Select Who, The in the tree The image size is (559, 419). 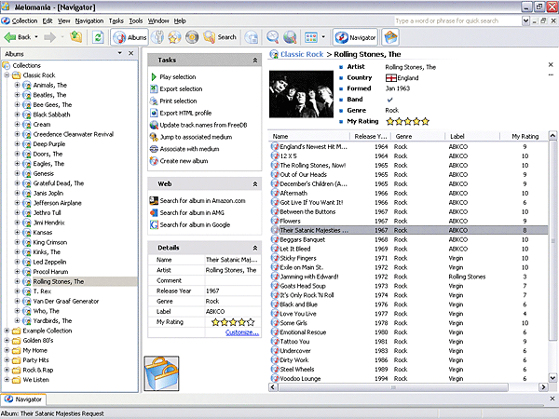(x=46, y=311)
